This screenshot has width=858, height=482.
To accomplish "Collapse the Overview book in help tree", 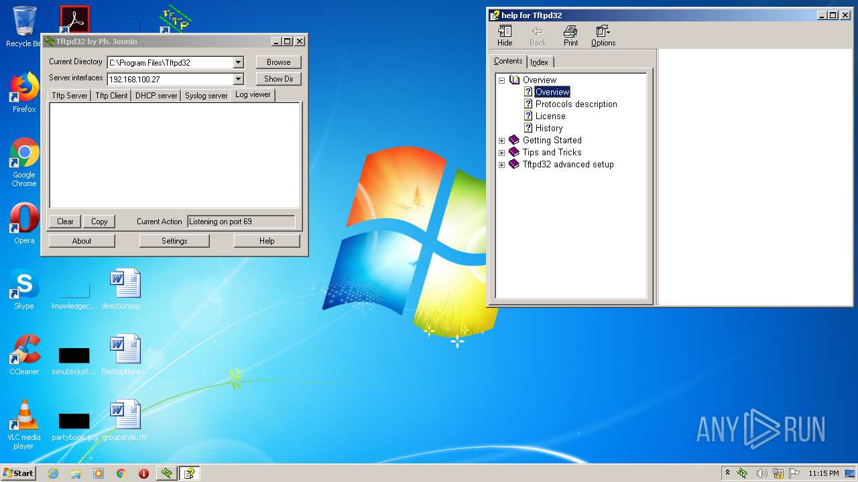I will pos(501,80).
